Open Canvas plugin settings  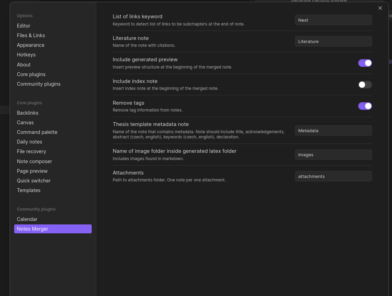pos(25,122)
